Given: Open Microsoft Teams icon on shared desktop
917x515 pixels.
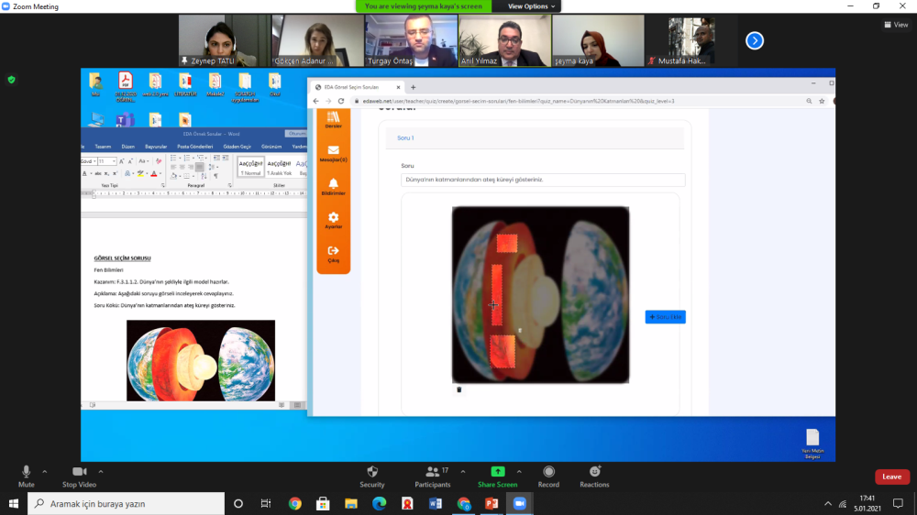Looking at the screenshot, I should click(125, 120).
